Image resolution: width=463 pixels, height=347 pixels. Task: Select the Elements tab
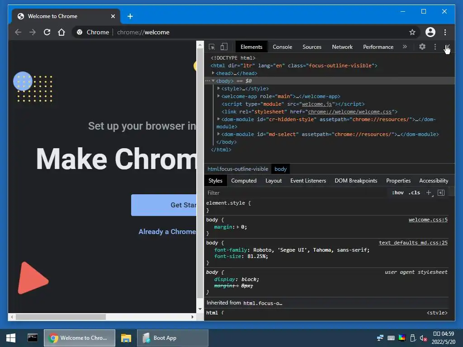tap(251, 47)
